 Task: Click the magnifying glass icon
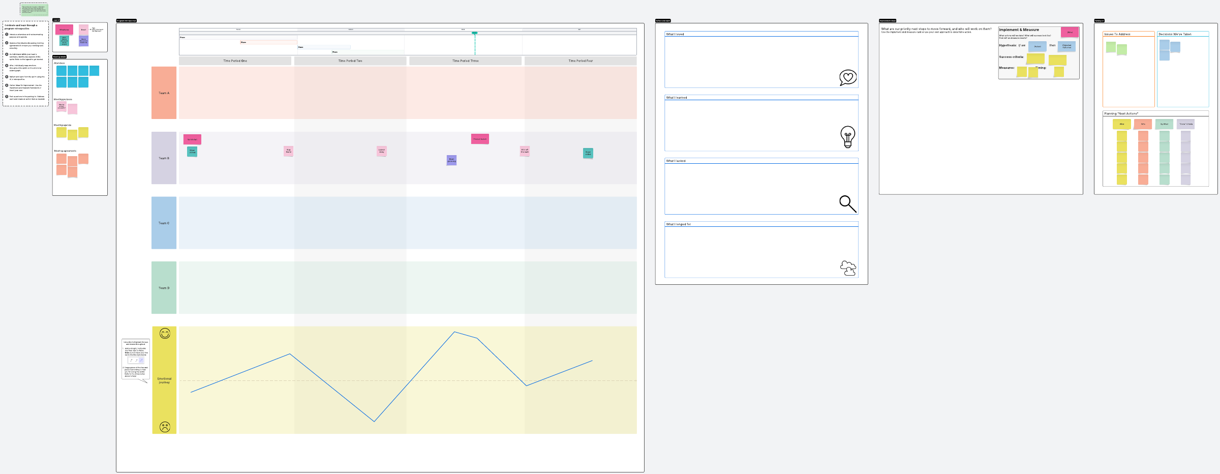tap(847, 203)
